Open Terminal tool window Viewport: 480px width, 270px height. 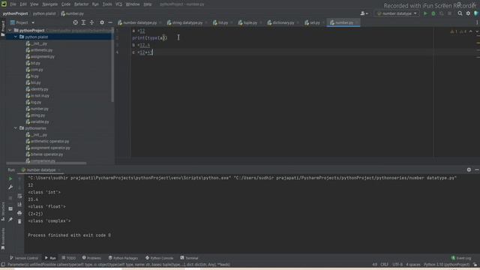[x=189, y=258]
